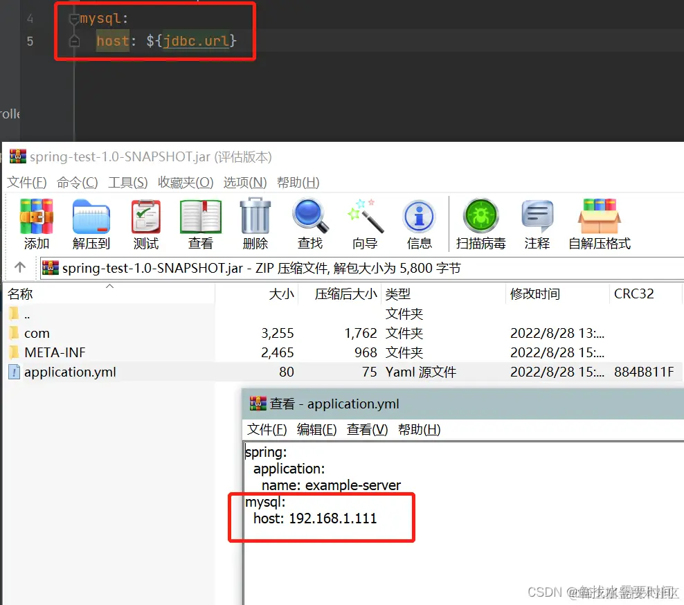Click the META-INF packed size 968
Viewport: 684px width, 605px height.
point(366,352)
